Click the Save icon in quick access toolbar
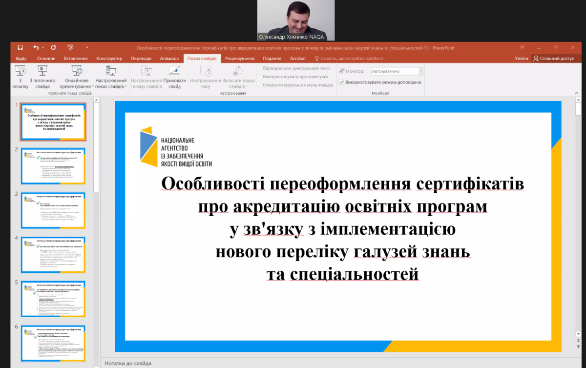This screenshot has width=586, height=368. (20, 47)
